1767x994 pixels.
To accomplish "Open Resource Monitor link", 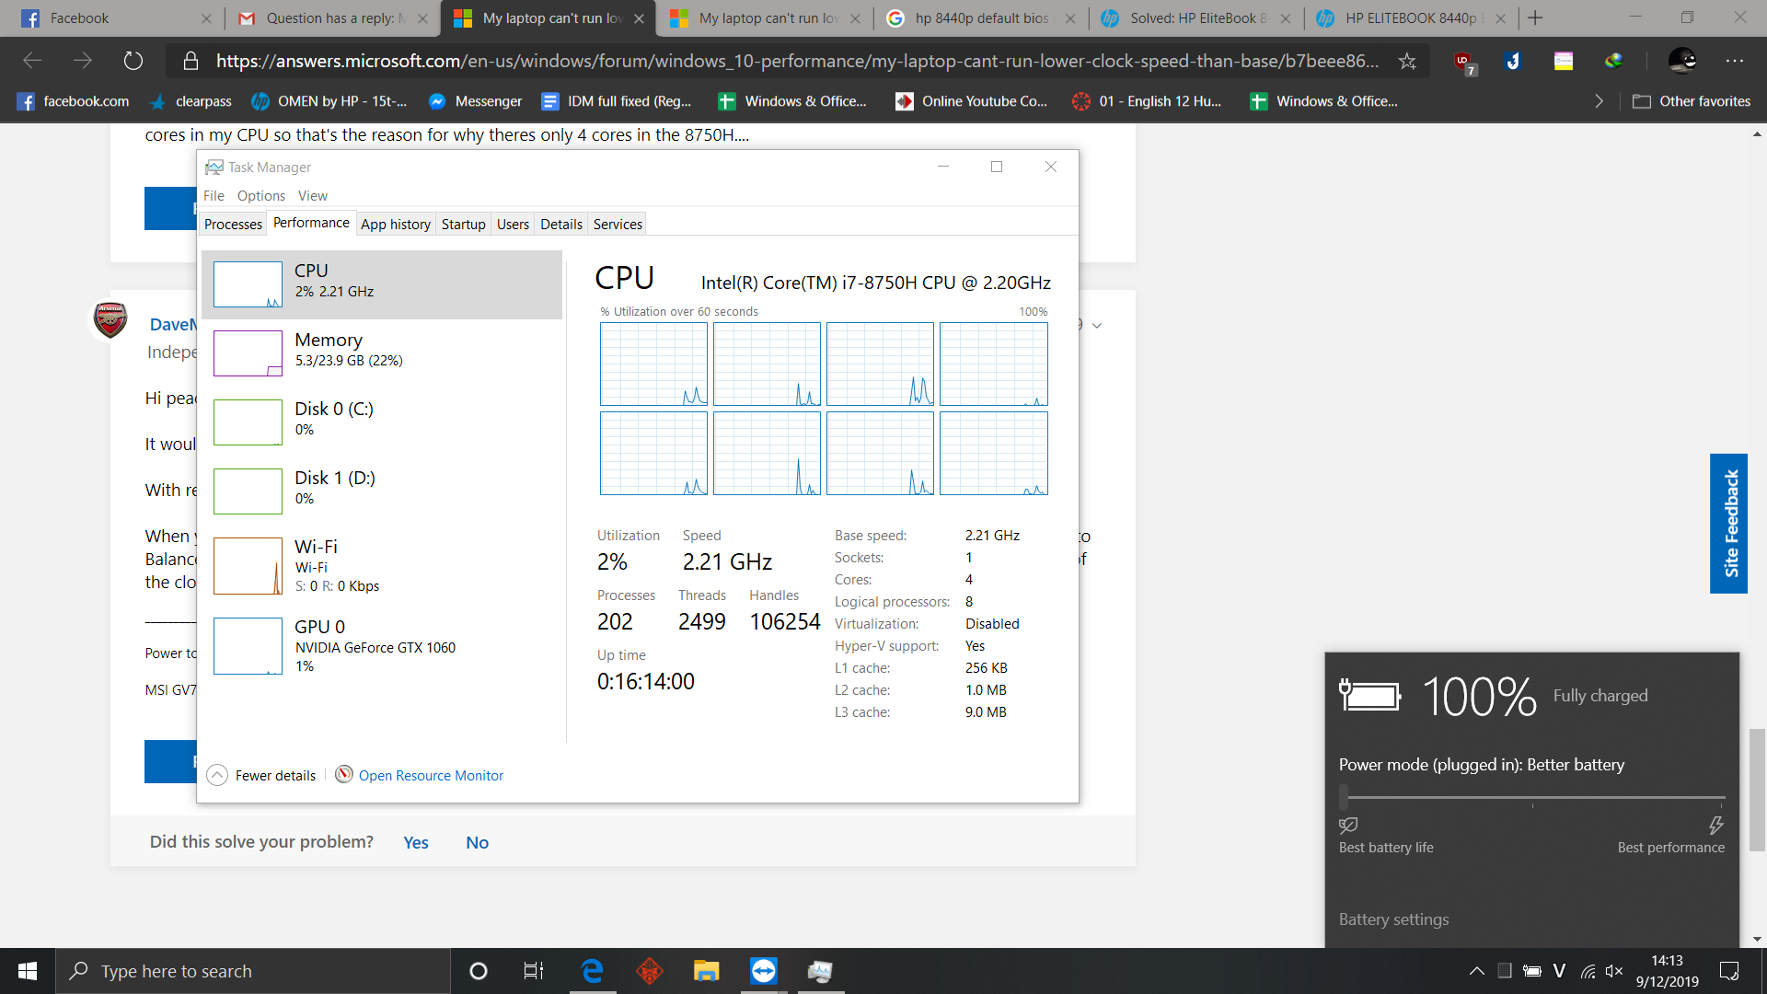I will point(431,775).
